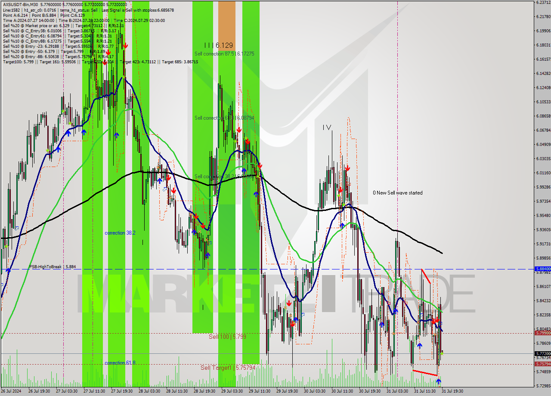This screenshot has width=551, height=396.
Task: Click the 6.04909 price axis label
Action: click(x=543, y=144)
